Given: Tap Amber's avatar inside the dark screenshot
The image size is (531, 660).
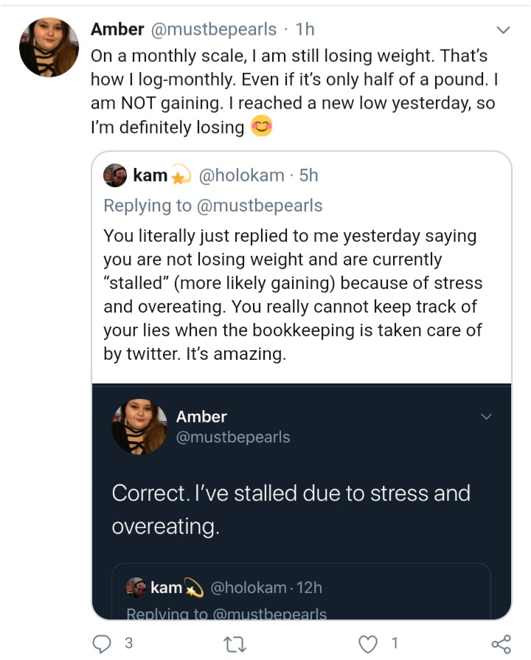Looking at the screenshot, I should click(x=139, y=427).
